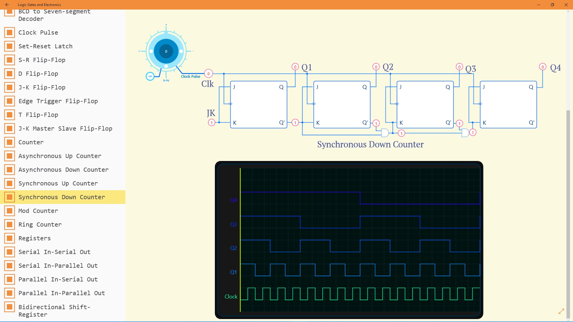Select the J-K Flip-Flop icon

tap(10, 87)
